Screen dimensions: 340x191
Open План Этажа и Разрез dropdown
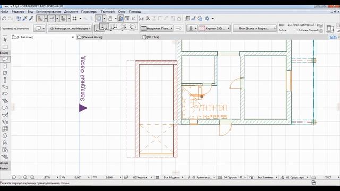[255, 28]
